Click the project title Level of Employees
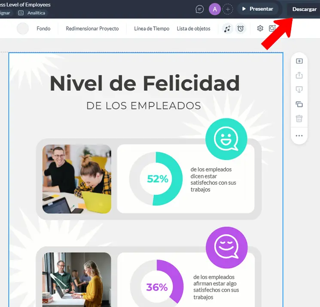The image size is (320, 307). point(25,5)
